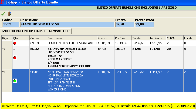Click 1.441,99 in the Tot.ivato column
Screen dimensions: 196x109
pyautogui.click(x=157, y=80)
